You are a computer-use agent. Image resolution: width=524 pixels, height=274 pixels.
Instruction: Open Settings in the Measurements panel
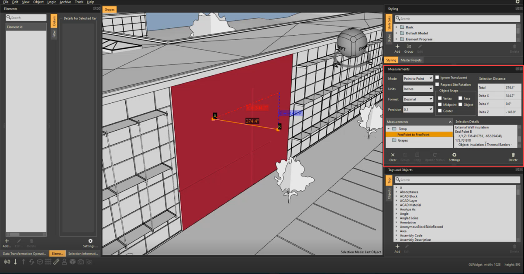pyautogui.click(x=454, y=157)
